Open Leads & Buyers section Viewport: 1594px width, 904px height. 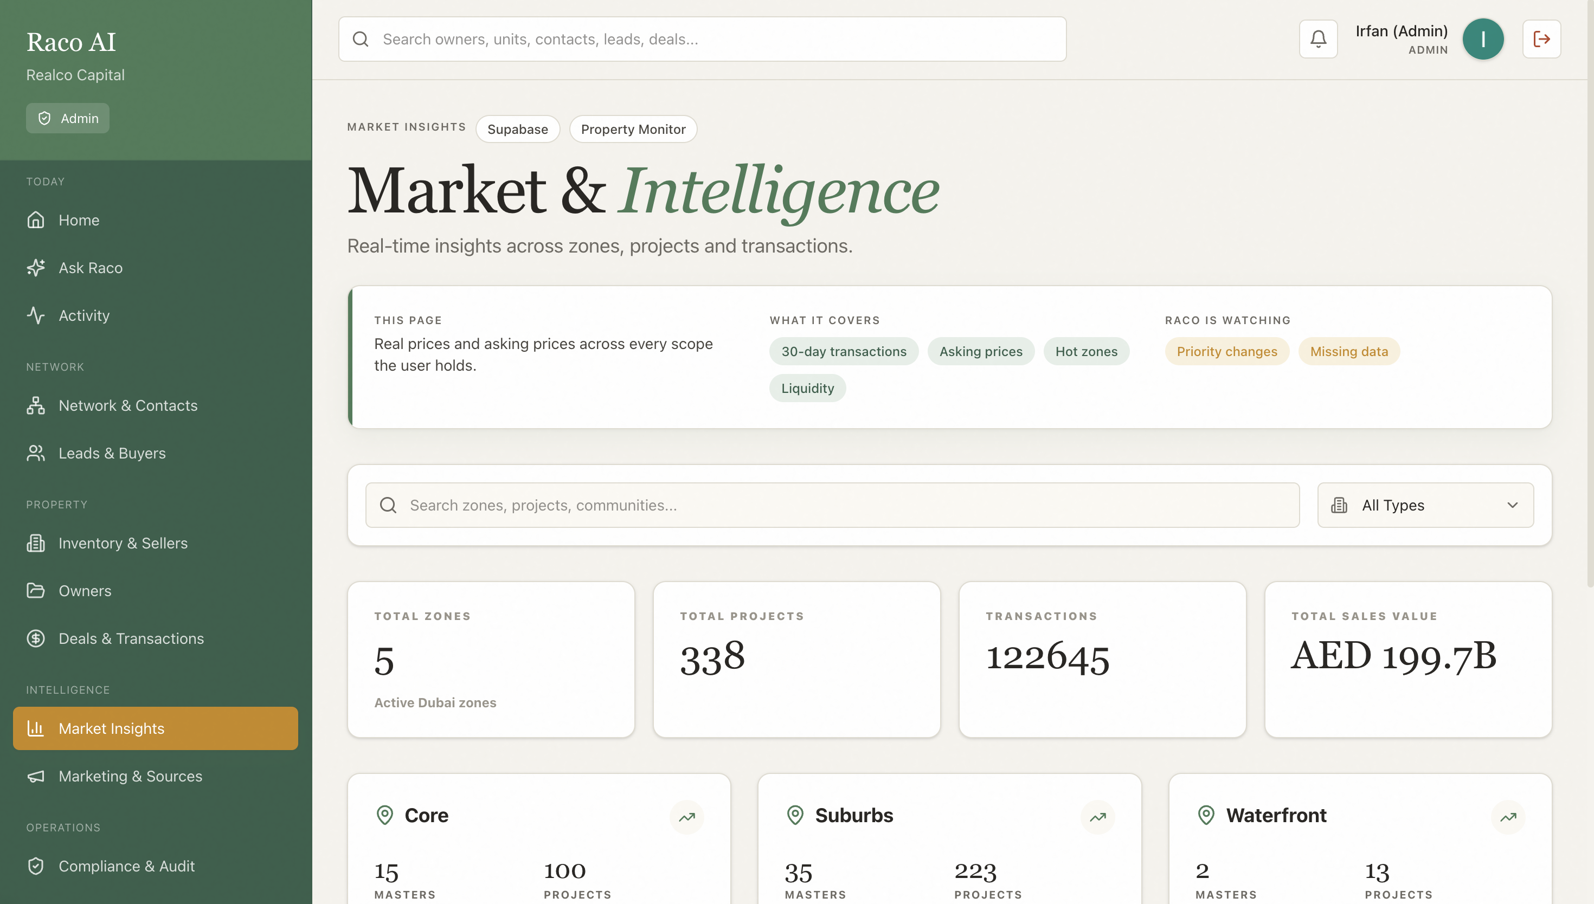point(155,453)
